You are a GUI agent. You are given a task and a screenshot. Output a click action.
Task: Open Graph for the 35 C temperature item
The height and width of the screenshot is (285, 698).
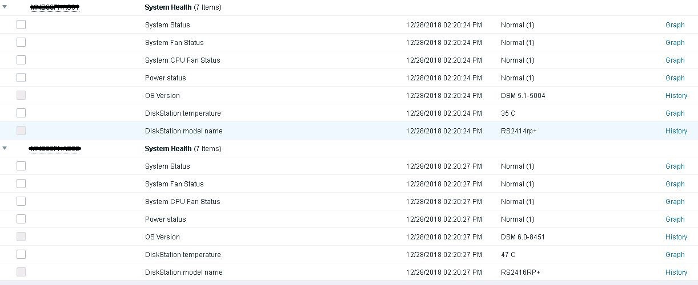point(675,113)
